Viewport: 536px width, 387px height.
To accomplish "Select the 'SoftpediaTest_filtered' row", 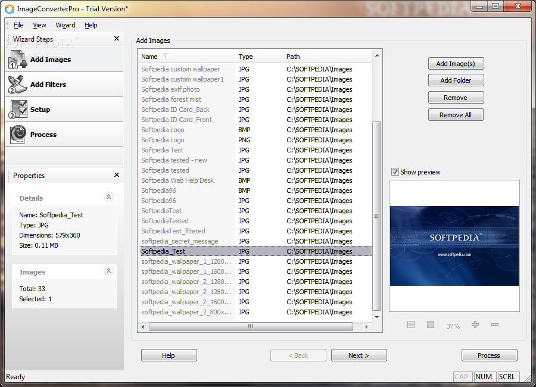I will pyautogui.click(x=255, y=231).
